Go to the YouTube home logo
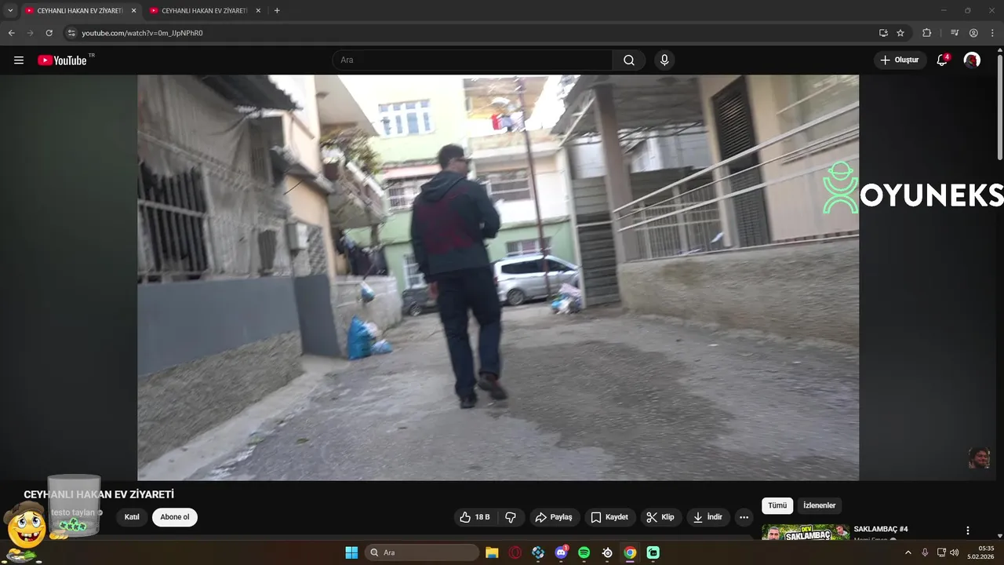The image size is (1004, 565). coord(62,60)
